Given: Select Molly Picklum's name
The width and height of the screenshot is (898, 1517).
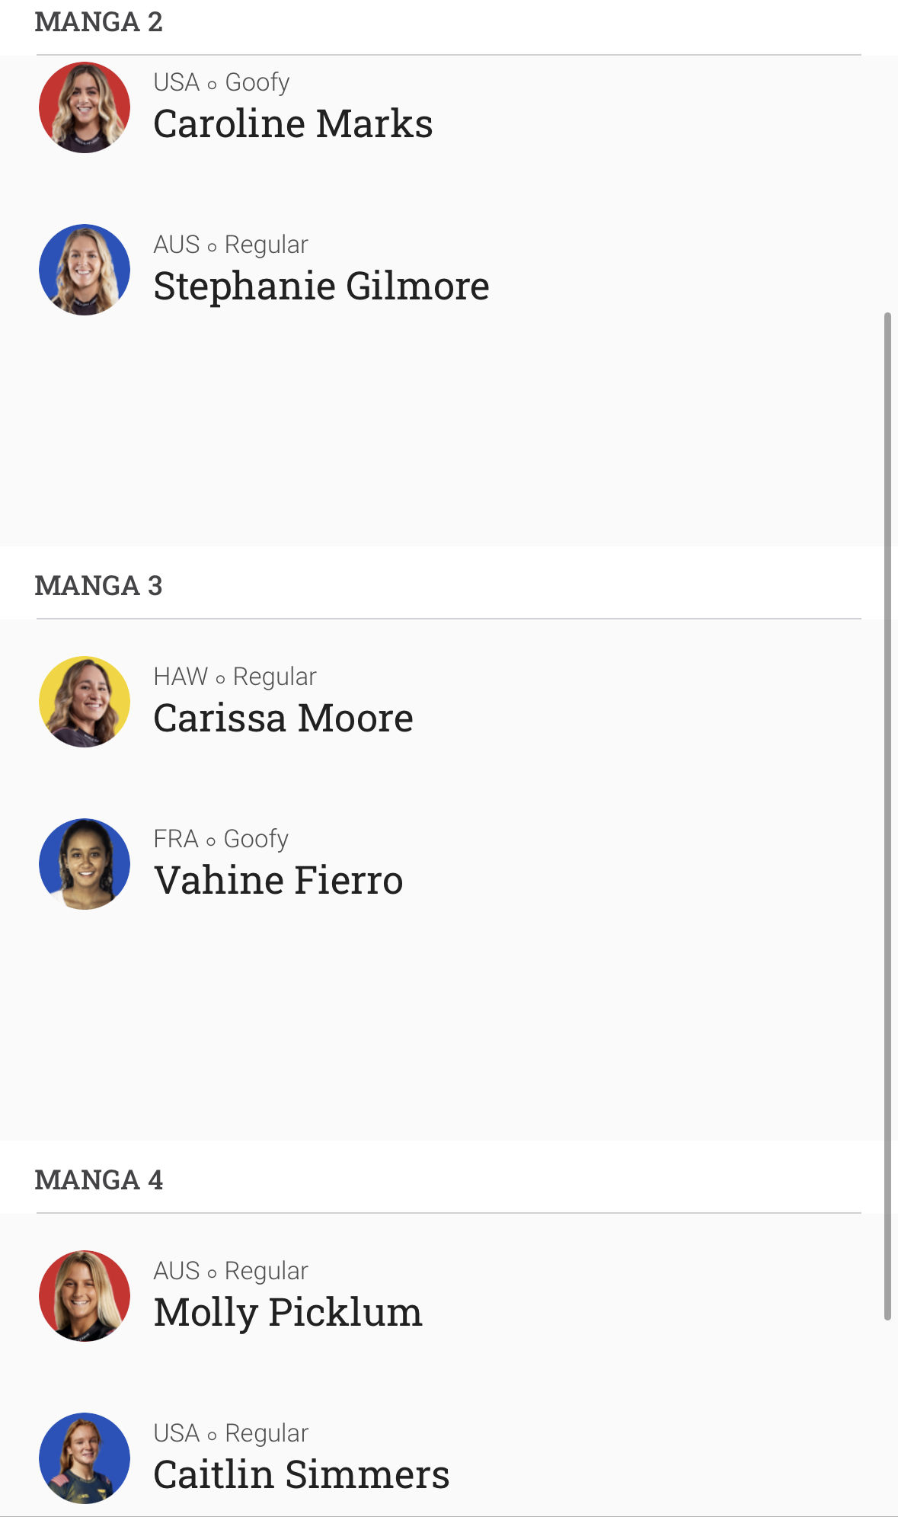Looking at the screenshot, I should click(288, 1313).
